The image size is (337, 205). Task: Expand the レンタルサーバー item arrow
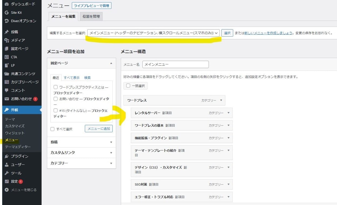tap(228, 113)
